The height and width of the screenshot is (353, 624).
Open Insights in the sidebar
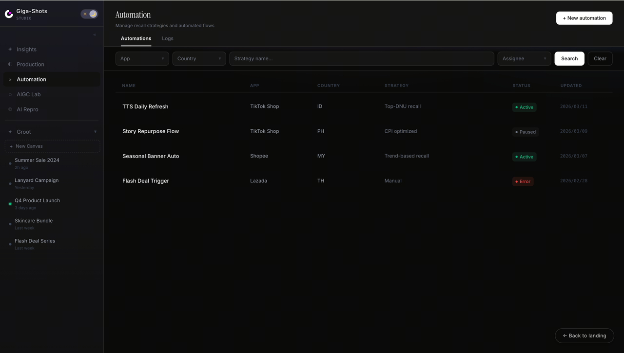[x=52, y=49]
